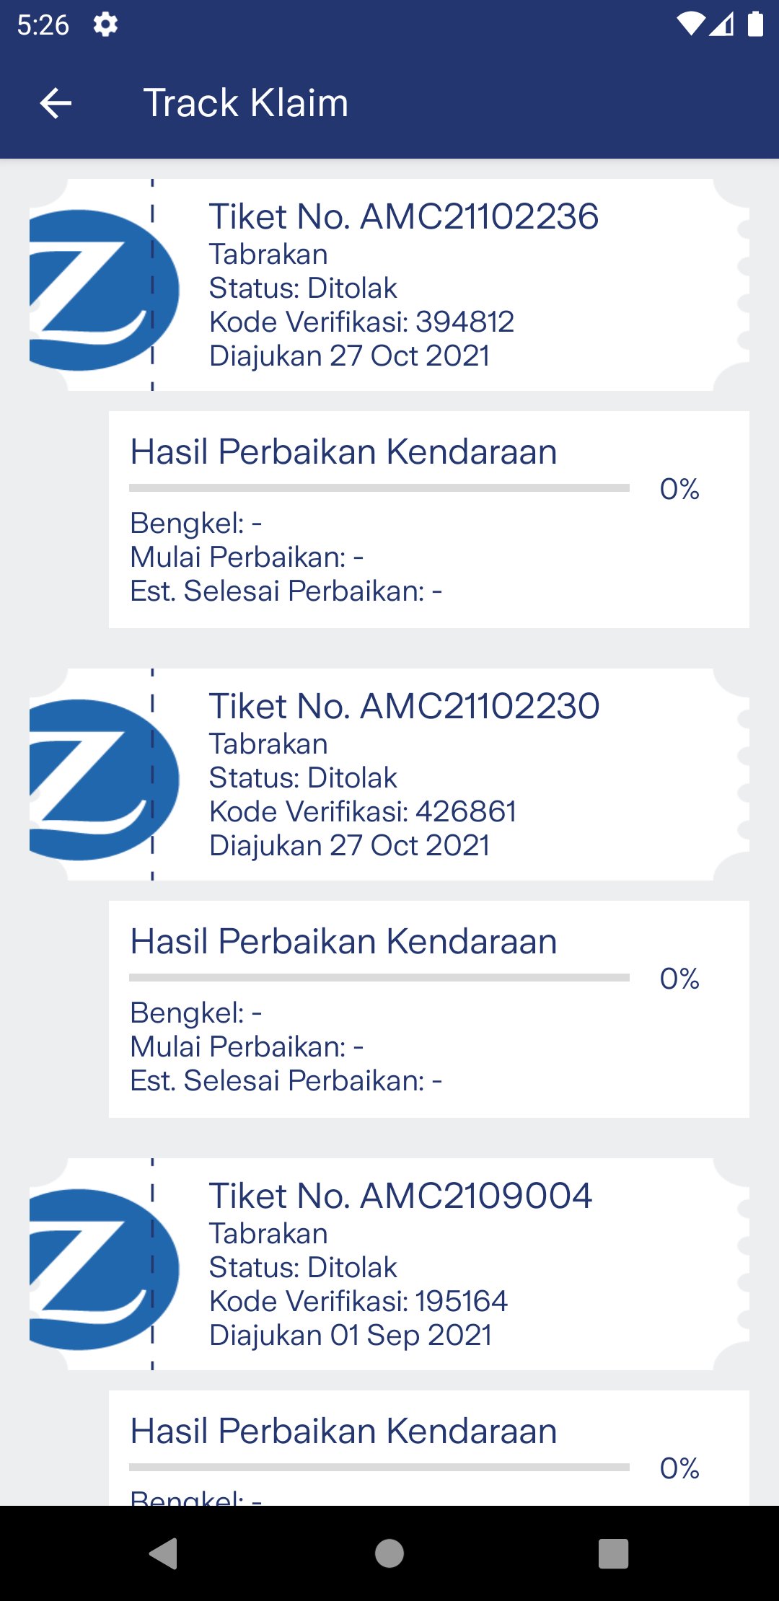Image resolution: width=779 pixels, height=1601 pixels.
Task: Tap the Wi-Fi status icon
Action: 690,25
